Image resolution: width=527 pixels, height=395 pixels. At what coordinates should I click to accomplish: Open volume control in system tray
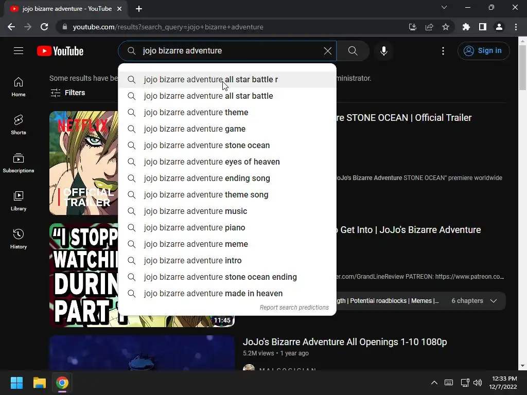(477, 383)
